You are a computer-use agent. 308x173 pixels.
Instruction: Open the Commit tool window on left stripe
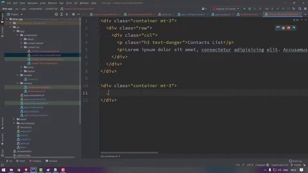(2, 32)
